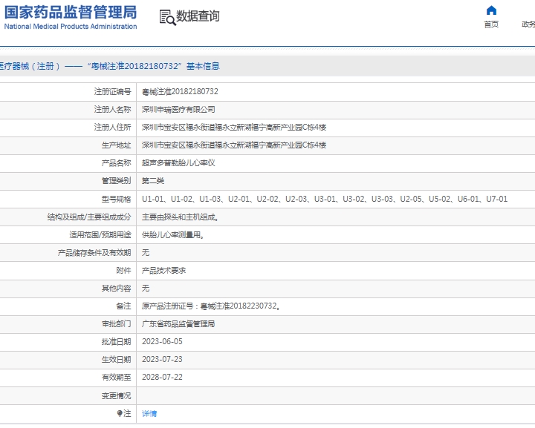Select registrant name 深圳申瑞医疗有限公司
This screenshot has height=428, width=535.
[x=178, y=110]
